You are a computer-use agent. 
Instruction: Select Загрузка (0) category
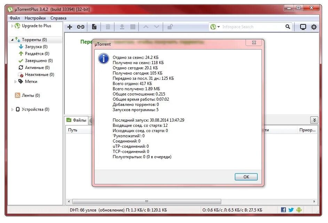point(36,47)
